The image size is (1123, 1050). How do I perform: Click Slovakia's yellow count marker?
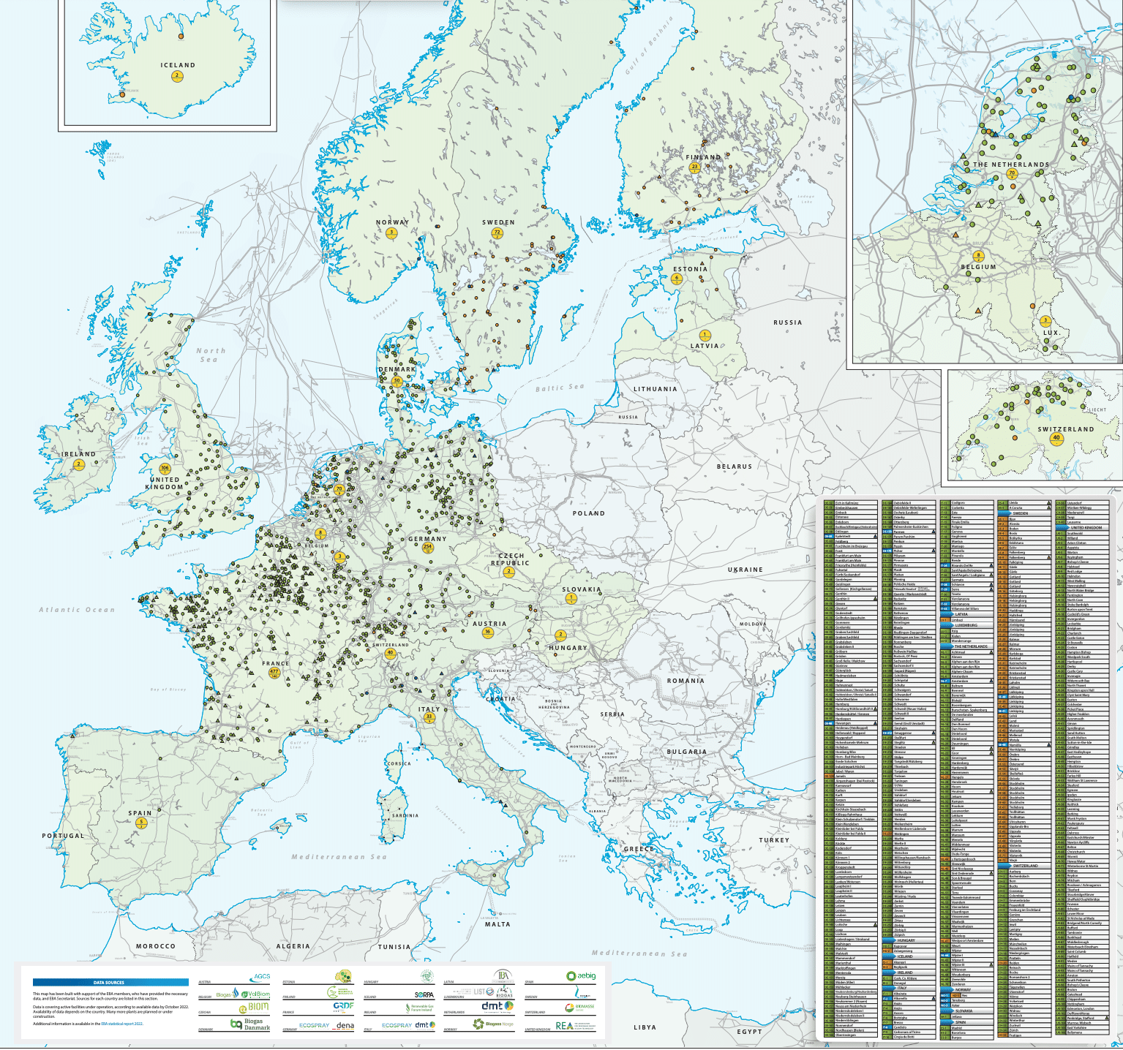click(571, 598)
